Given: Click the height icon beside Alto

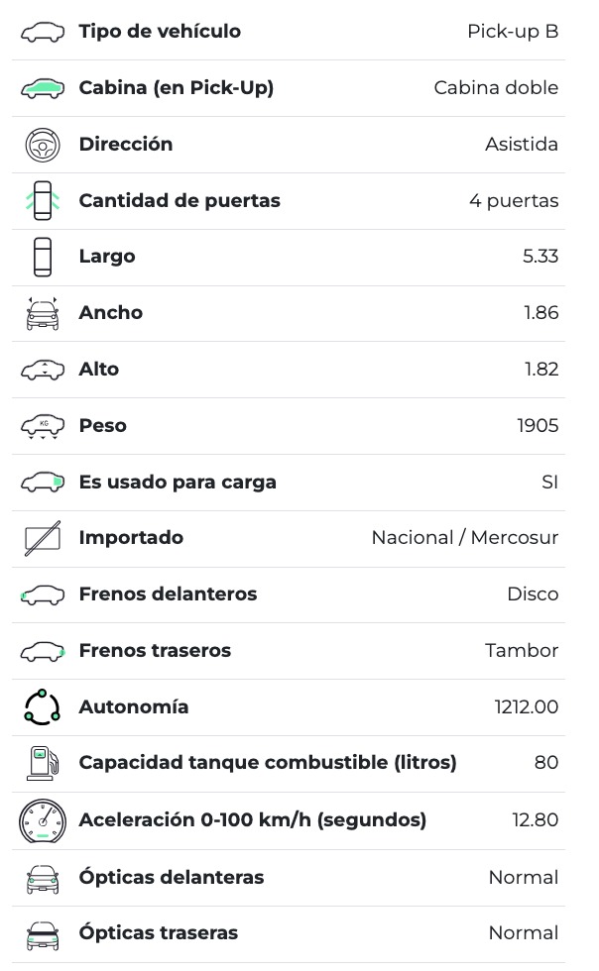Looking at the screenshot, I should point(43,370).
